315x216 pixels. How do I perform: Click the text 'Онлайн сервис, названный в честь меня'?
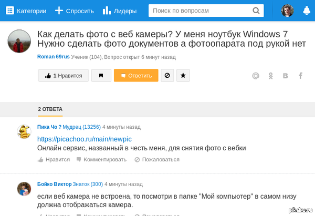(x=102, y=148)
